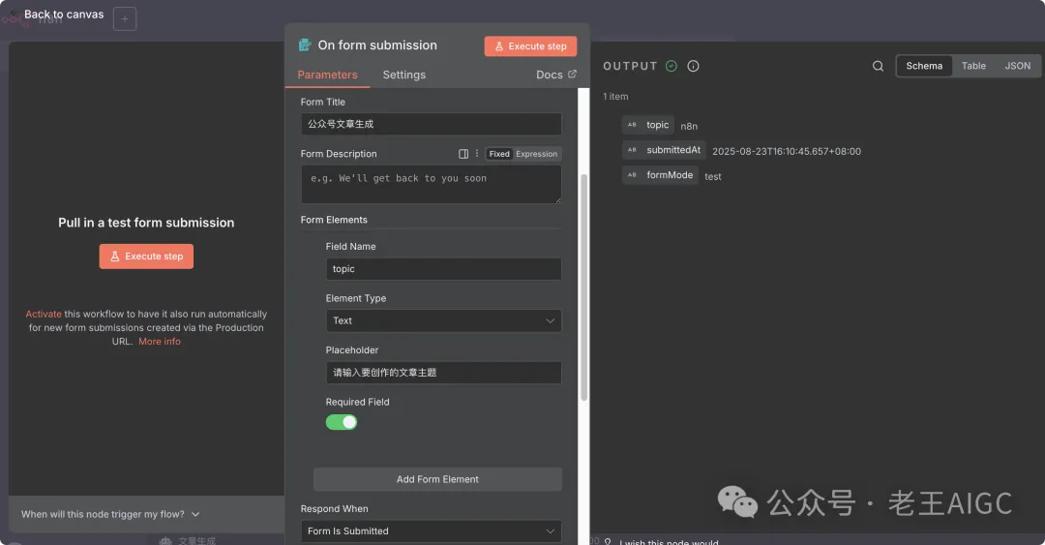1045x545 pixels.
Task: Click the green output success check icon
Action: coord(672,66)
